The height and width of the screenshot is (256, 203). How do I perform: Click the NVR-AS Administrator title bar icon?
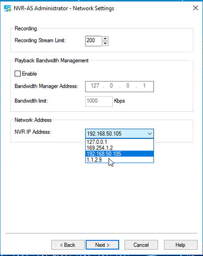pyautogui.click(x=7, y=8)
